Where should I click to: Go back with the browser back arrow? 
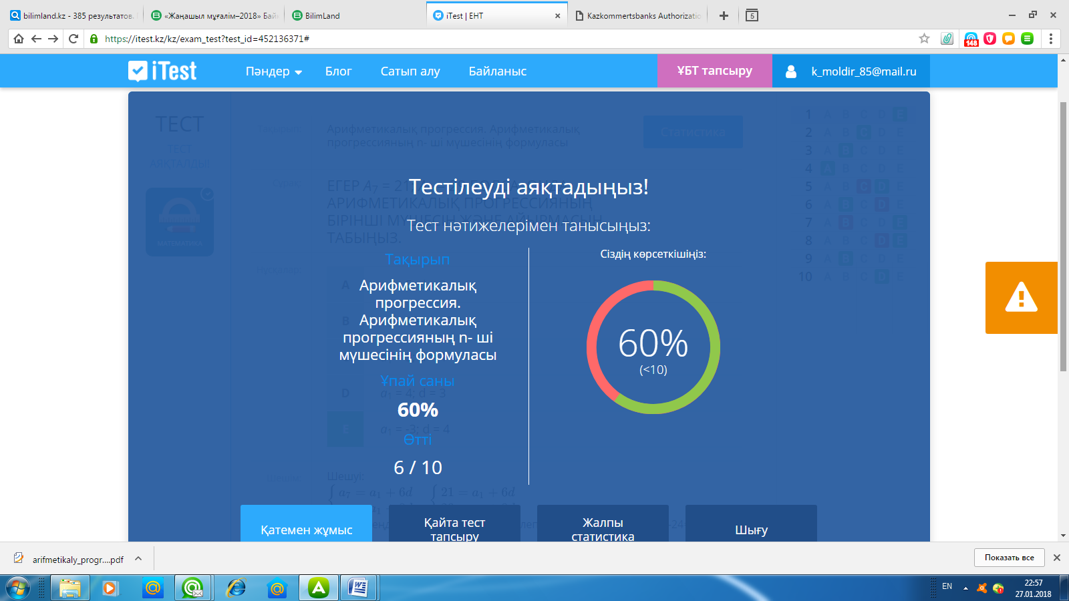(x=36, y=39)
